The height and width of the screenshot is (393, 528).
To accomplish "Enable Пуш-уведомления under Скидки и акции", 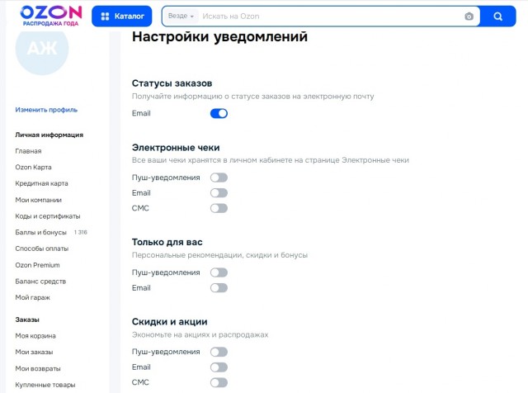I will 219,352.
